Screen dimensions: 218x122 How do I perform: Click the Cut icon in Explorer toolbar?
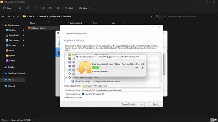[20, 8]
